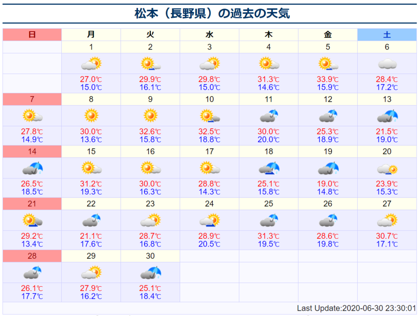Click the weather icon for June 1

tap(91, 63)
